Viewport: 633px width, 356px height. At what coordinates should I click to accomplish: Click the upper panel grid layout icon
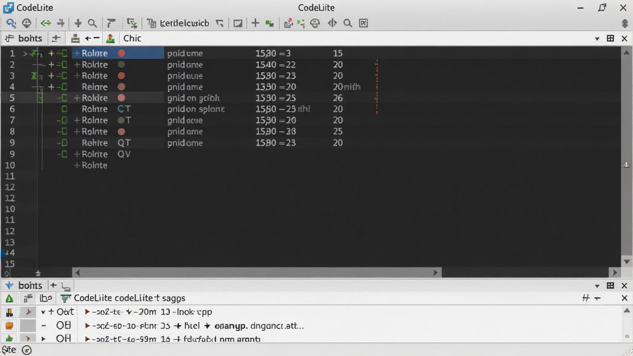pos(610,38)
